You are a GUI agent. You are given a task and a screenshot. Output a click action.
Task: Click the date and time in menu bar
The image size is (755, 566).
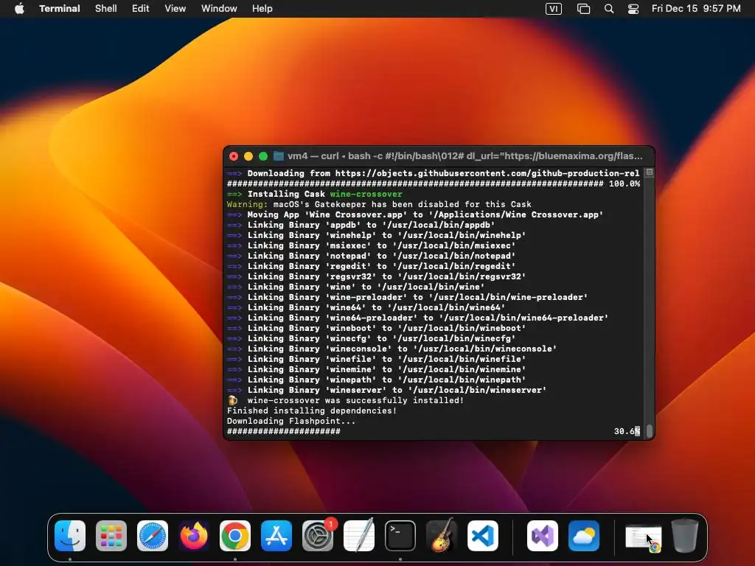[696, 9]
